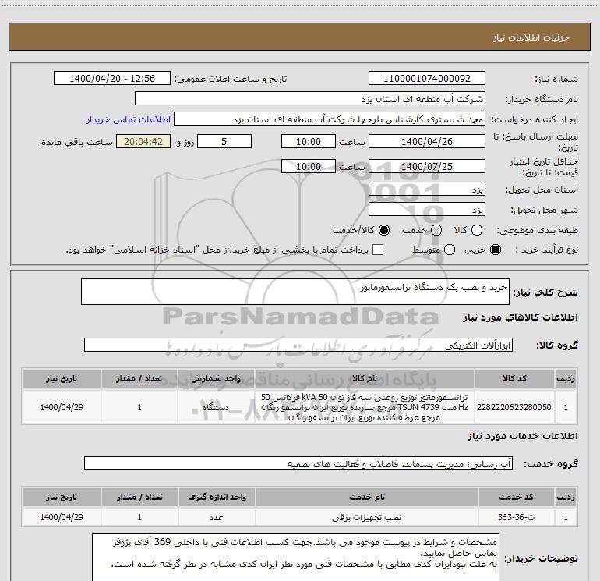The height and width of the screenshot is (581, 600).
Task: Click the delivery province field استان محل تحویل
Action: tap(427, 190)
